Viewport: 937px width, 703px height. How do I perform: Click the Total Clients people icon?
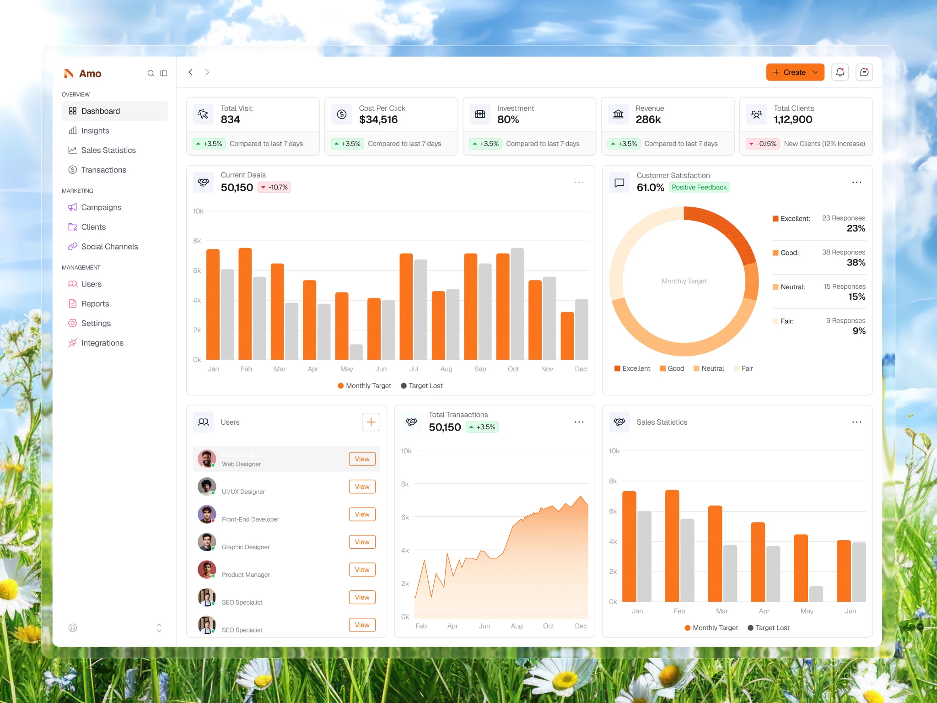point(757,114)
